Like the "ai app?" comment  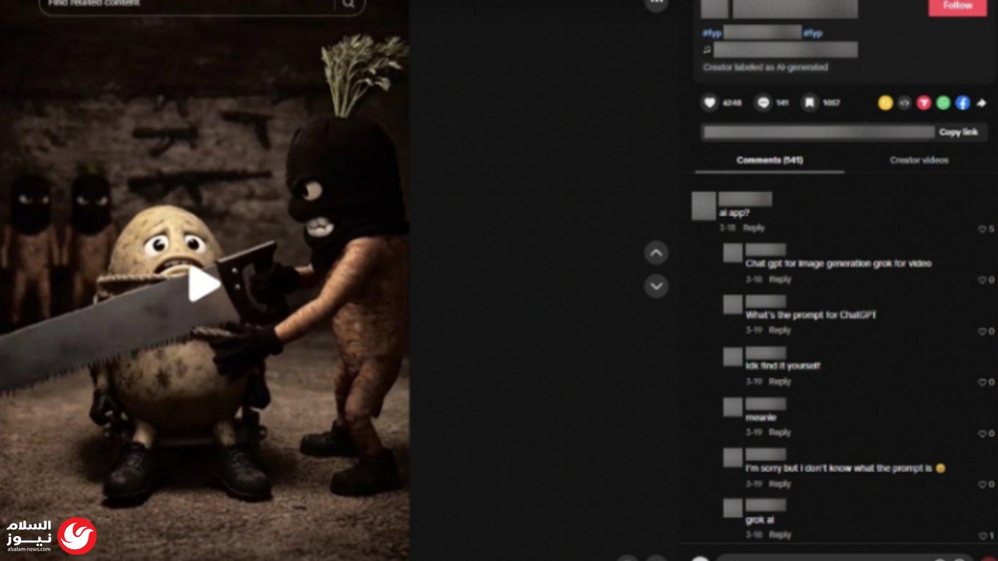click(x=982, y=229)
